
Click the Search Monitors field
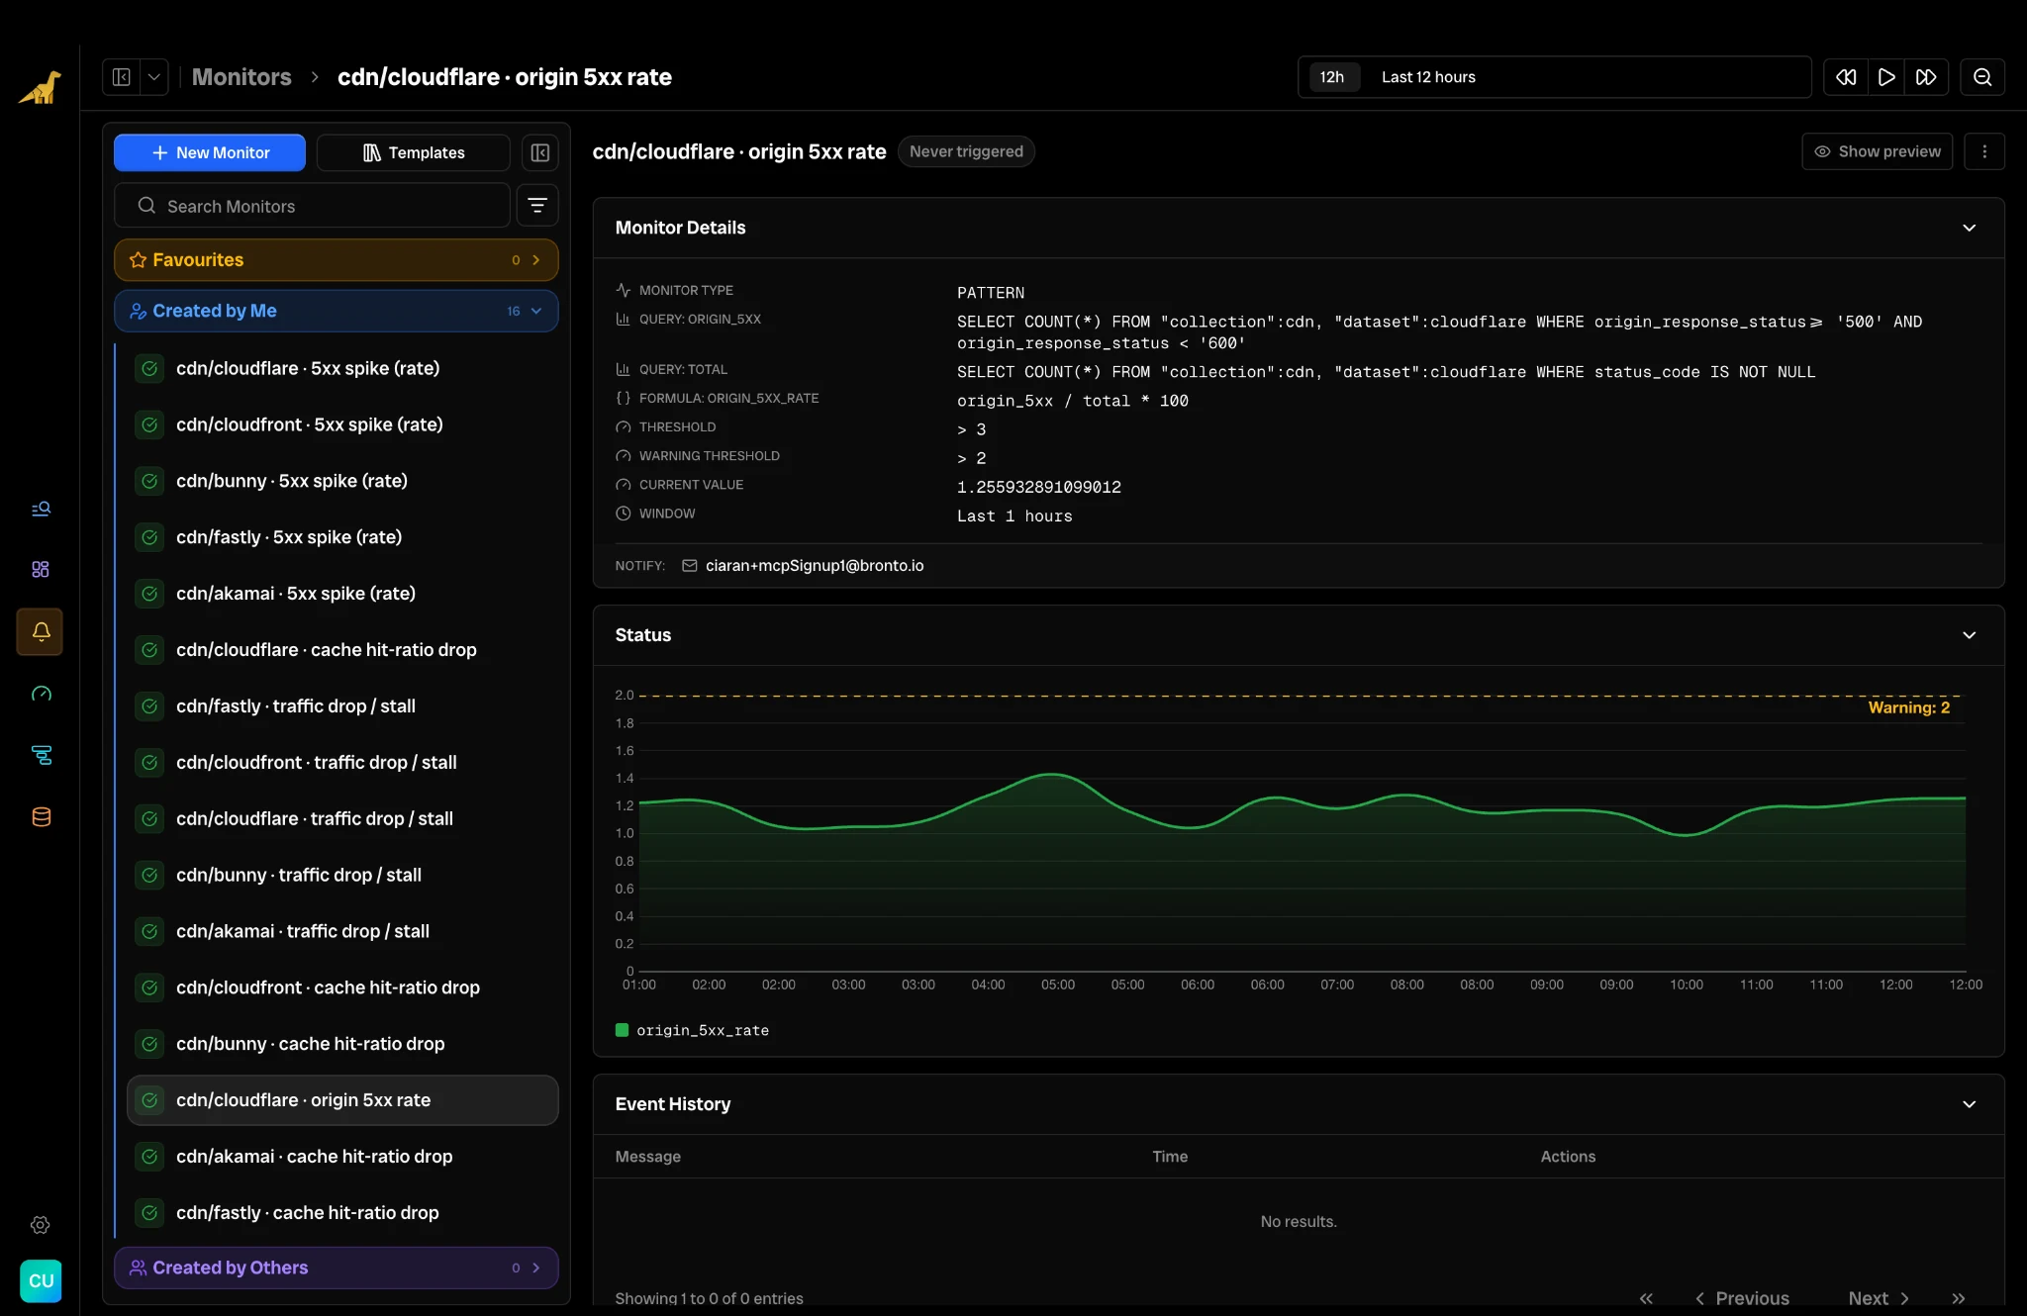click(313, 206)
